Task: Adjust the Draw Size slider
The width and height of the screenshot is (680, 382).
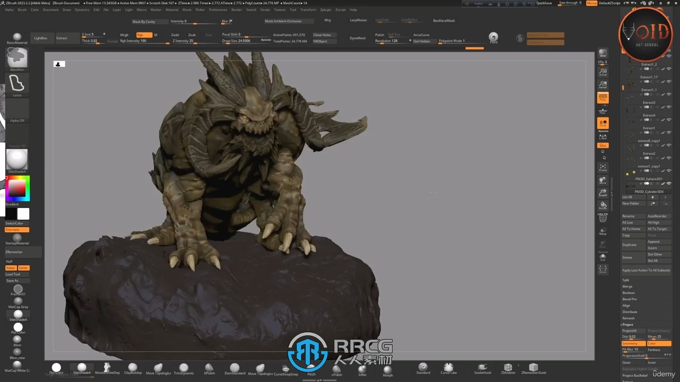Action: pos(246,41)
